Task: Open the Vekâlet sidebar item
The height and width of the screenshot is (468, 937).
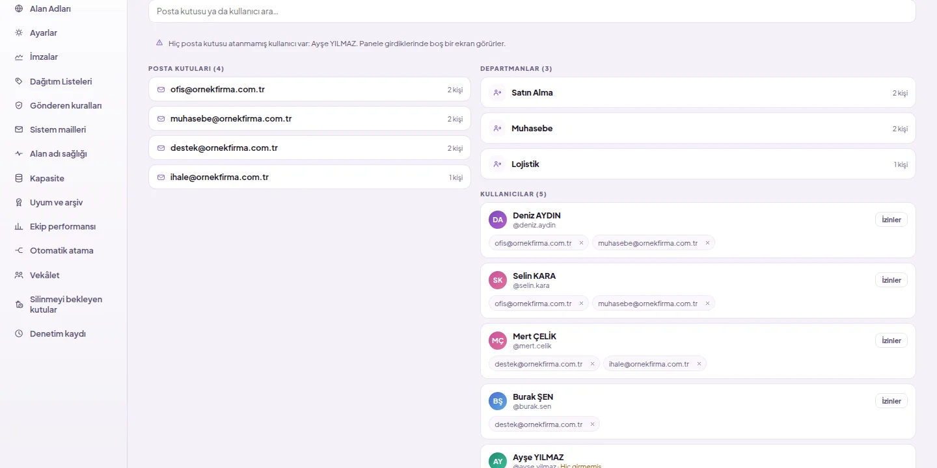Action: coord(44,276)
